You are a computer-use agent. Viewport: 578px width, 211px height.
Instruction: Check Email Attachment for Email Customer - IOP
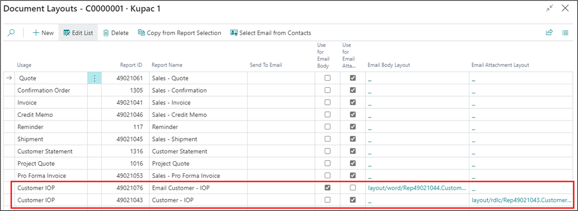[x=353, y=187]
